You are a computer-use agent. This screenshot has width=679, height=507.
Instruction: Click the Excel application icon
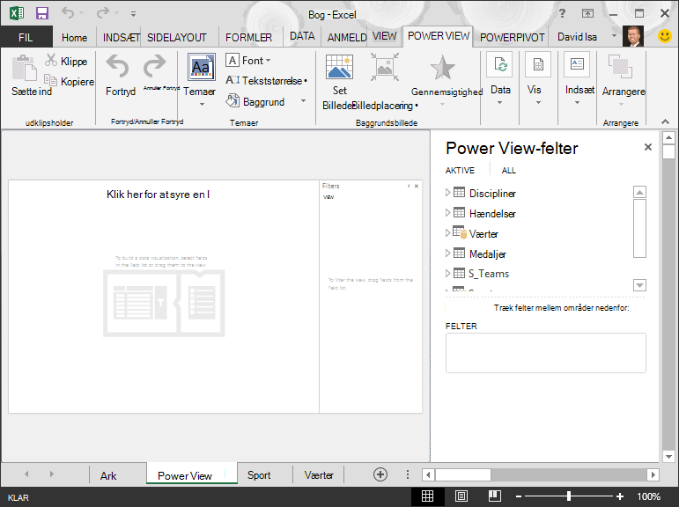pyautogui.click(x=17, y=13)
